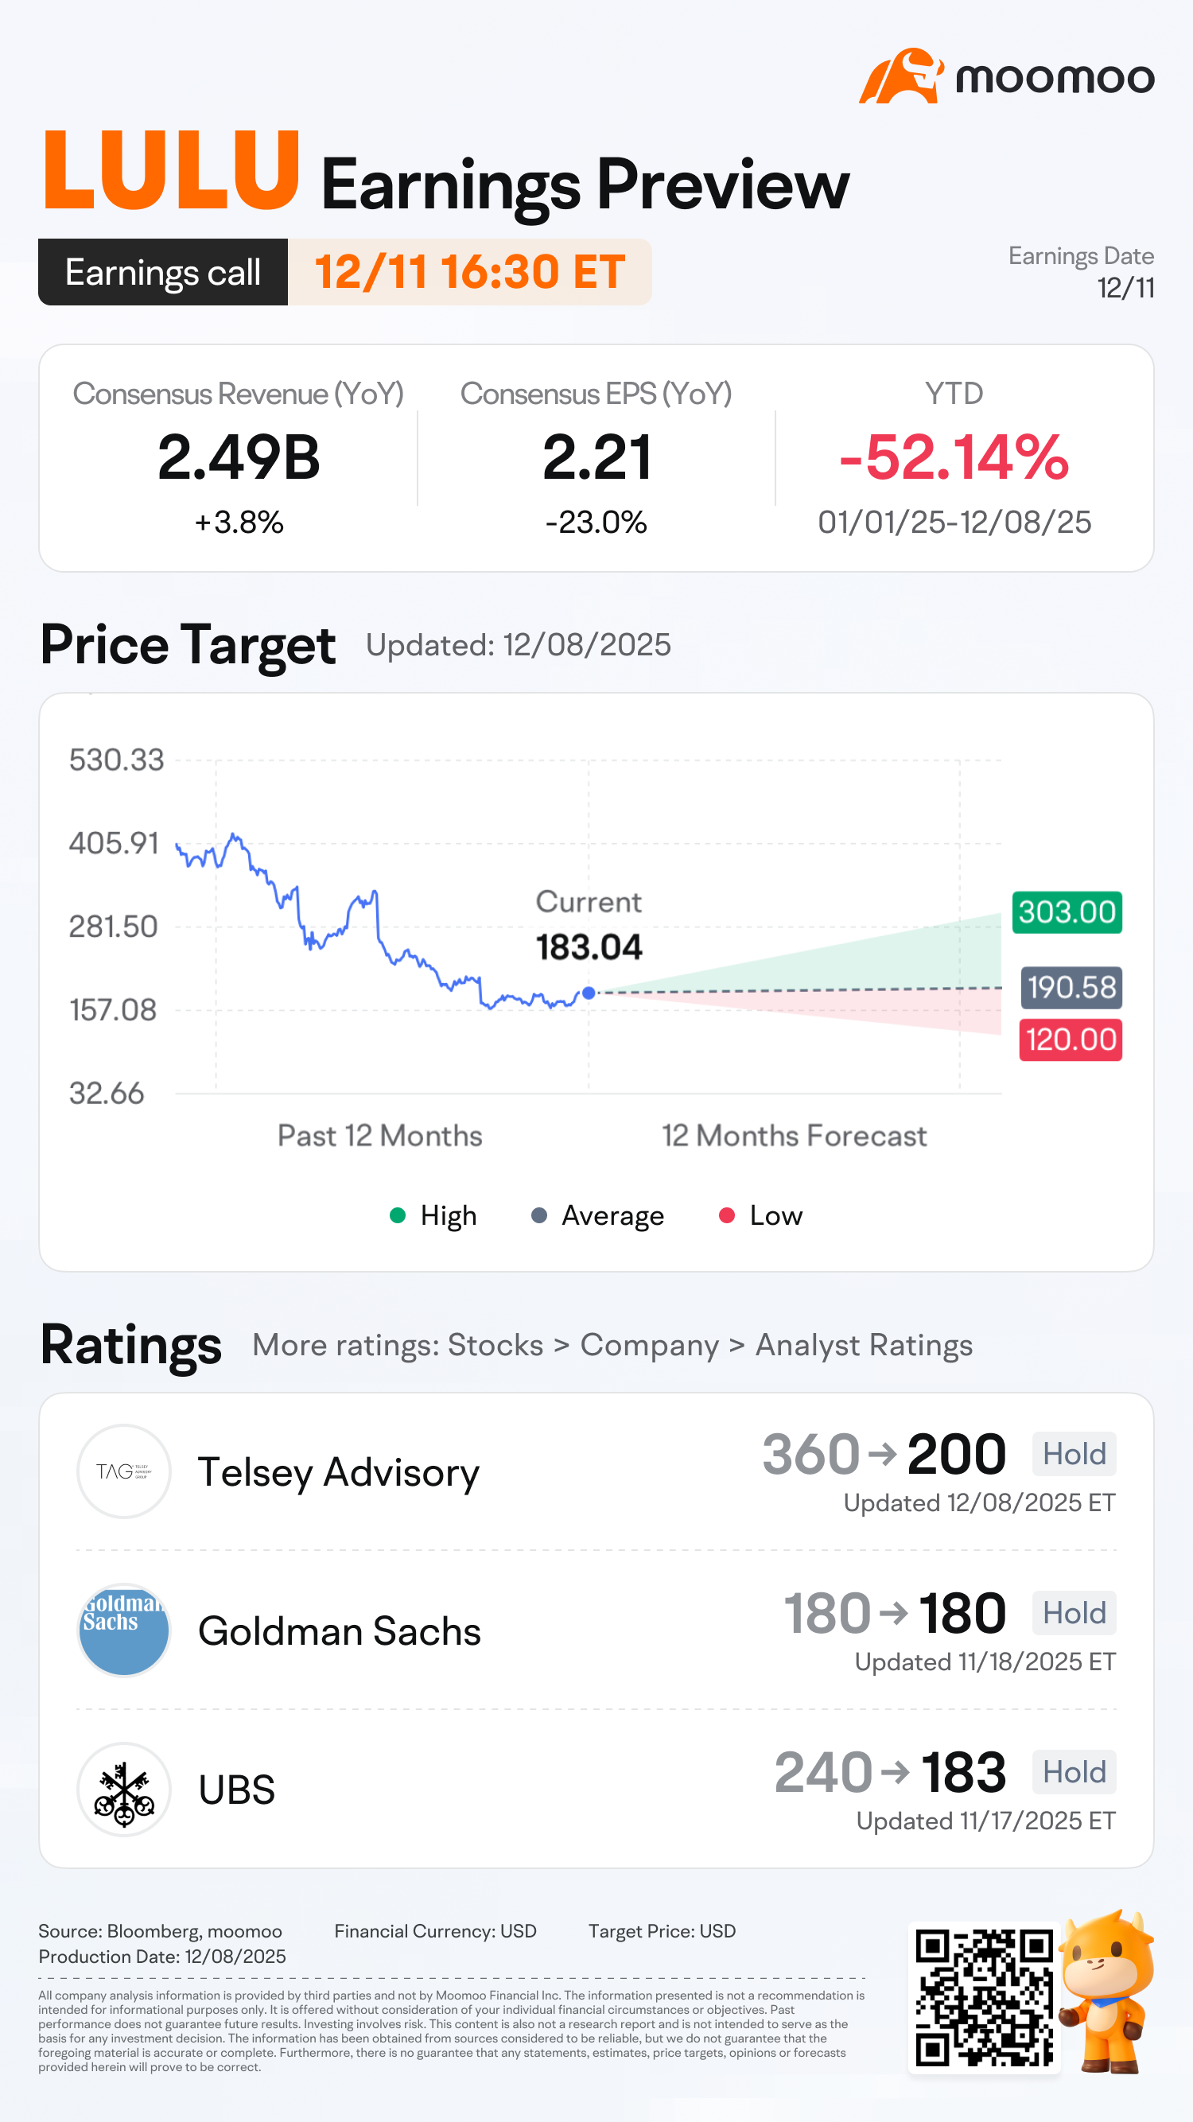
Task: Click the UBS three keys logo
Action: click(123, 1790)
